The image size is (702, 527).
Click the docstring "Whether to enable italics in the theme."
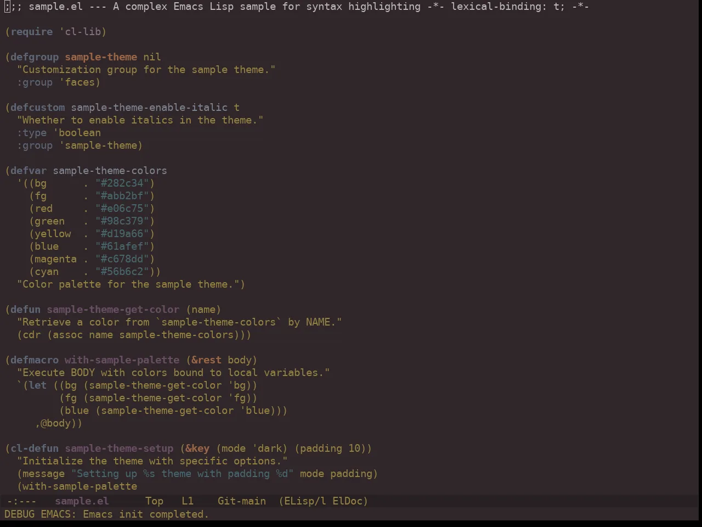pyautogui.click(x=140, y=120)
